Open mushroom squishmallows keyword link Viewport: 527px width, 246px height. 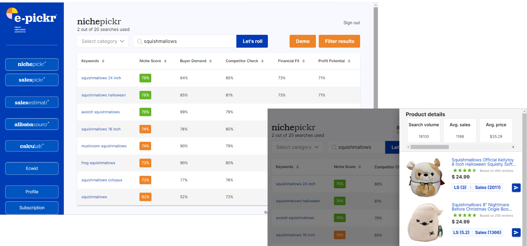(x=104, y=146)
